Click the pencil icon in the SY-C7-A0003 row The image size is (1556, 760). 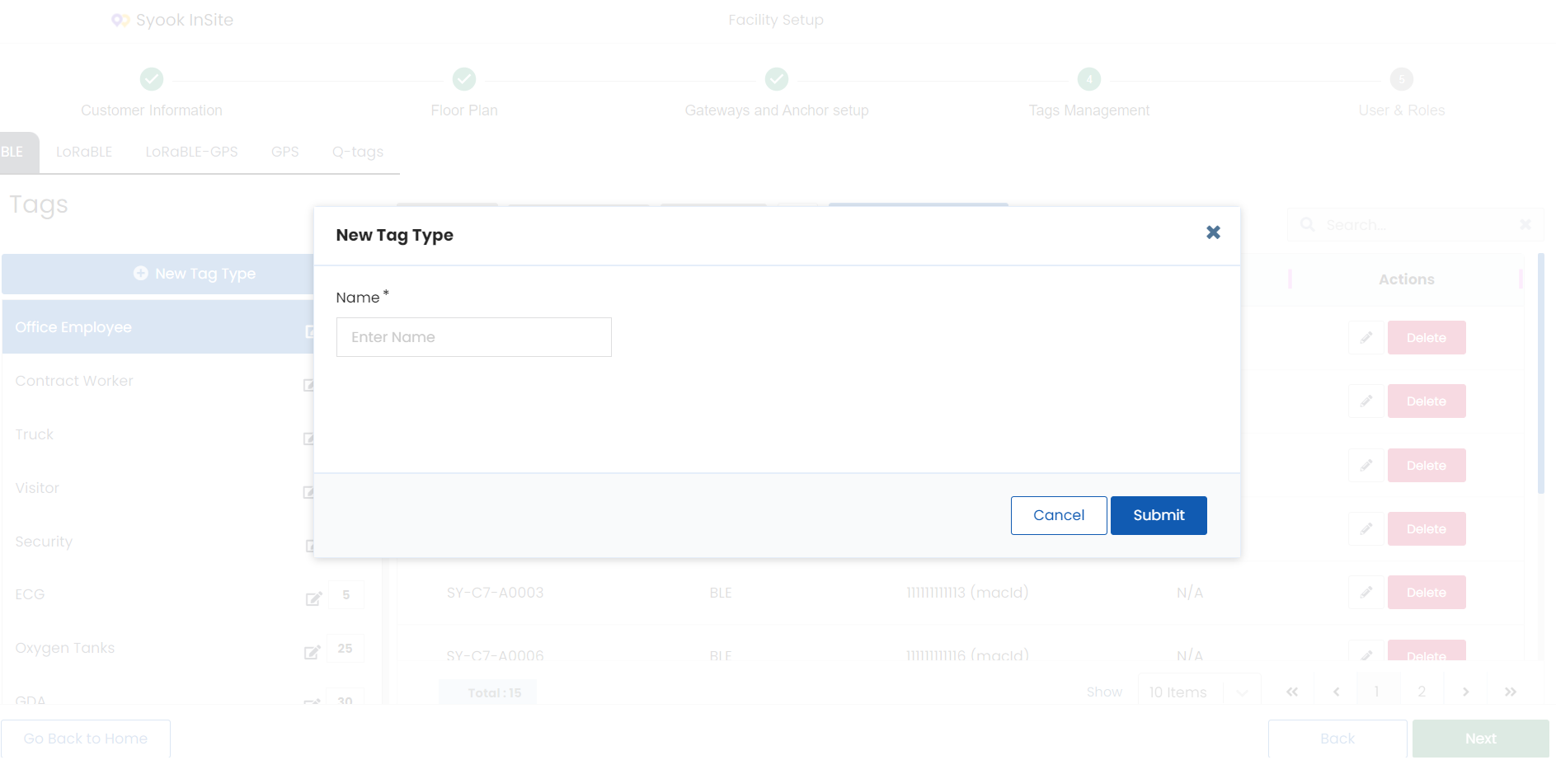(1366, 592)
